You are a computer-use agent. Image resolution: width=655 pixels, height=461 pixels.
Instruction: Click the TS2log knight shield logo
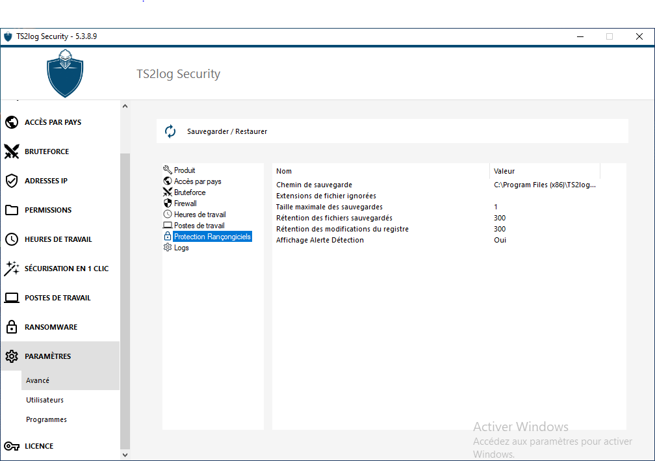pyautogui.click(x=65, y=73)
